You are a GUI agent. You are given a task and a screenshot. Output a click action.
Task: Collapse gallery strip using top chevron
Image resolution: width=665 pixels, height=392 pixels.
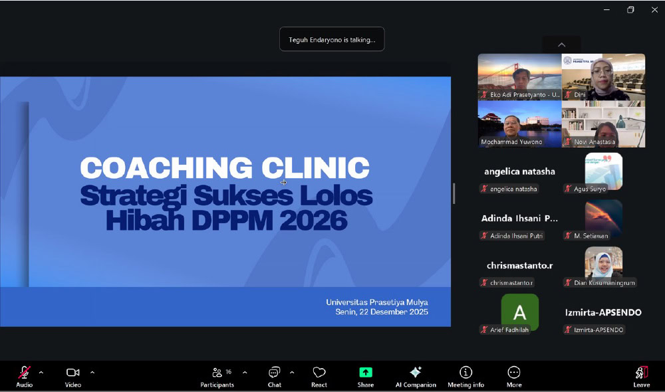click(561, 45)
